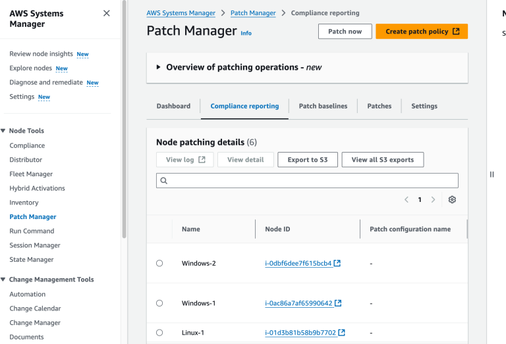Click external link icon beside Linux-1 node ID
This screenshot has width=506, height=344.
[342, 333]
